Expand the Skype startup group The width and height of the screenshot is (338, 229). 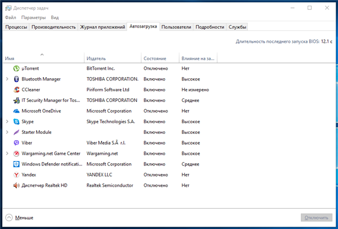7,122
